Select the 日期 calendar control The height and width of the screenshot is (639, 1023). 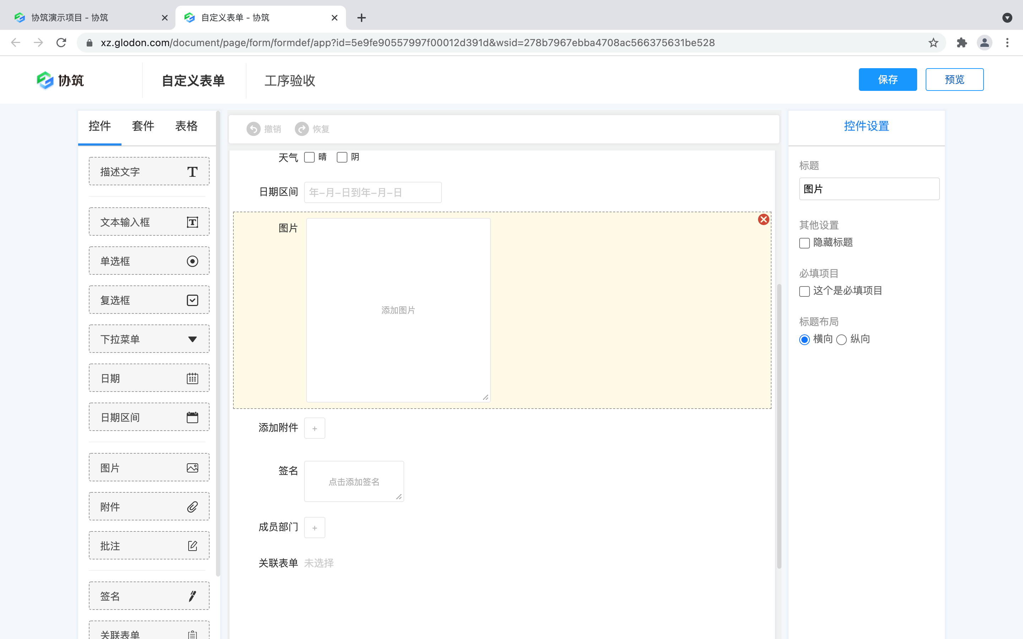[149, 378]
